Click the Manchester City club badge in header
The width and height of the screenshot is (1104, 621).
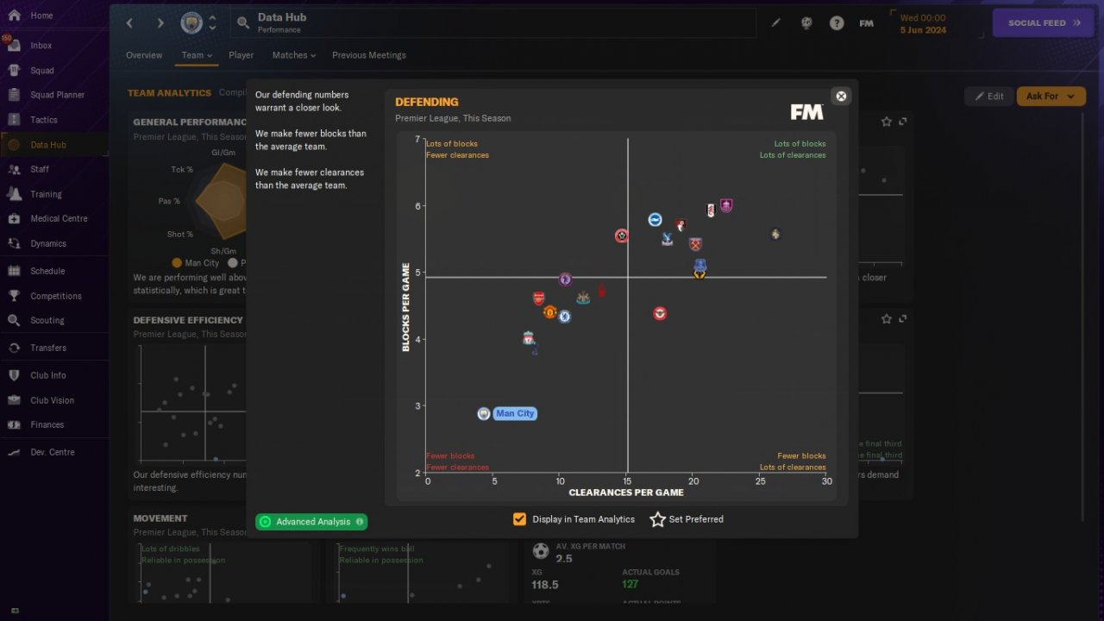pyautogui.click(x=191, y=23)
